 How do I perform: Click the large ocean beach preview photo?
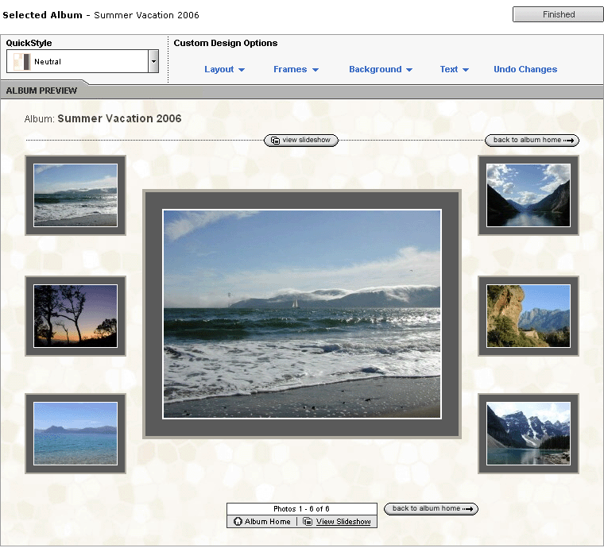(302, 314)
